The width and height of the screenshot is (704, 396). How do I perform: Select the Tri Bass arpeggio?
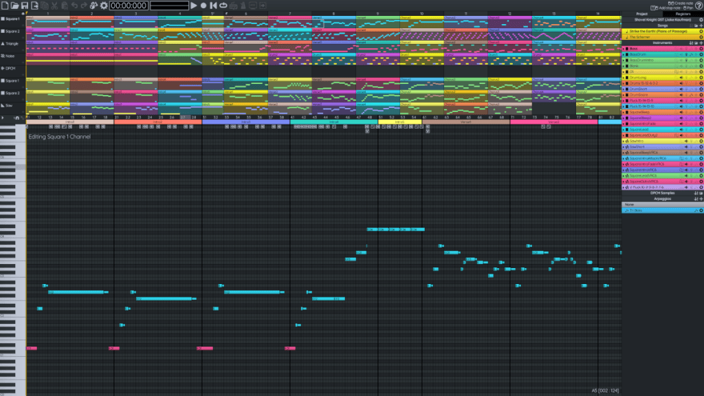point(662,210)
